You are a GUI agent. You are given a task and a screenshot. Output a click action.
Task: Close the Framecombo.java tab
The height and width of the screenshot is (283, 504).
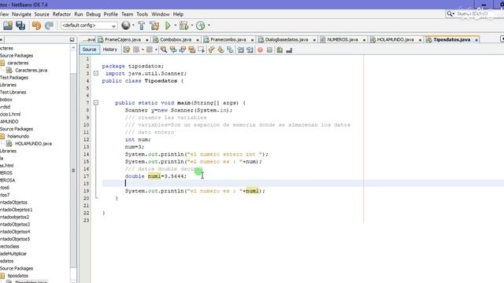coord(252,40)
